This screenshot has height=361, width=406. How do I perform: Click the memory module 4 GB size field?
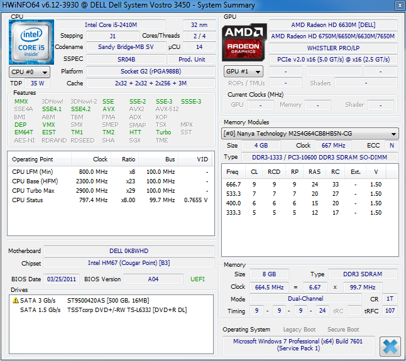tap(261, 145)
